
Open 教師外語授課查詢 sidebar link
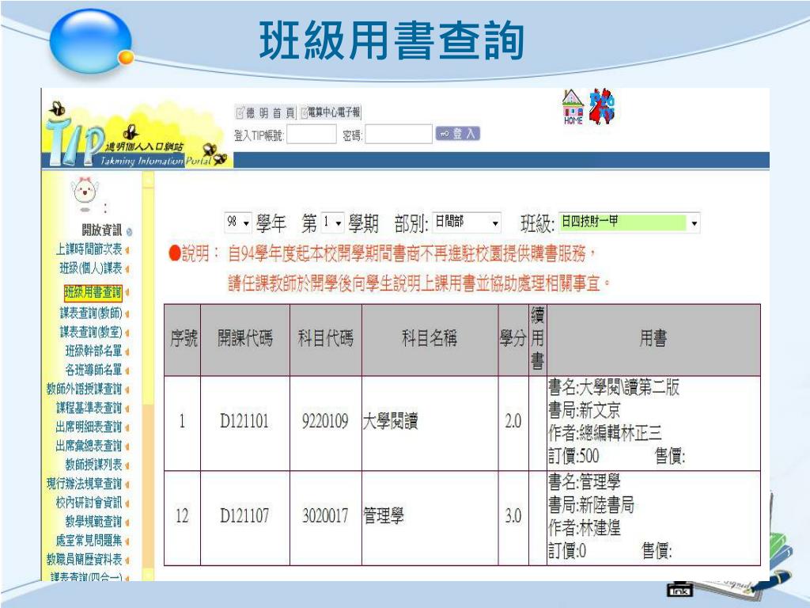[x=84, y=389]
